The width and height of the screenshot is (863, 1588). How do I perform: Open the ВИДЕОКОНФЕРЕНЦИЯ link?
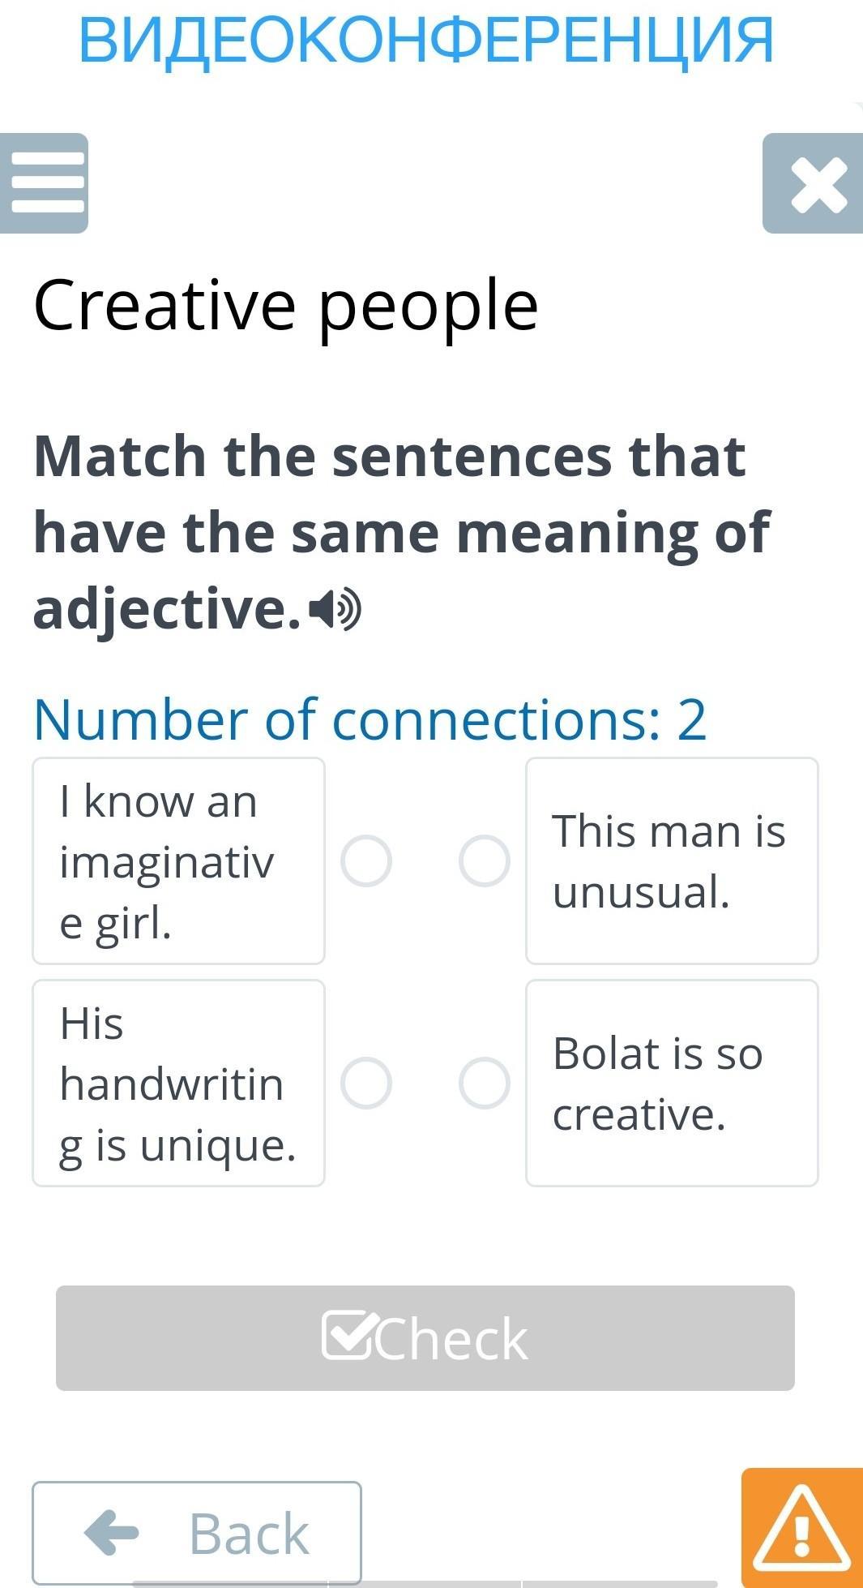point(426,41)
